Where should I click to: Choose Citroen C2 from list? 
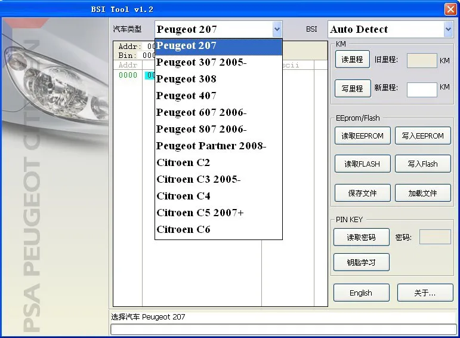218,162
